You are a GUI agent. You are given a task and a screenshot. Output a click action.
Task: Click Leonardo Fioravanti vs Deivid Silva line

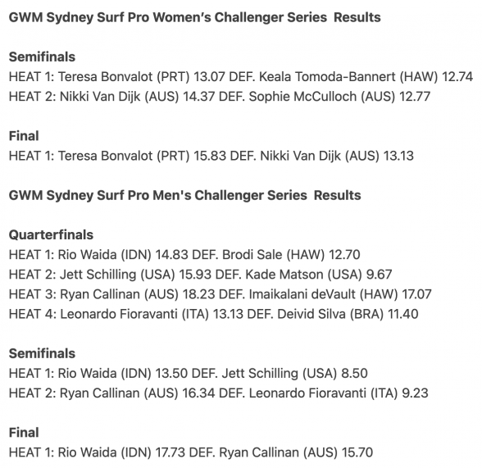[214, 314]
